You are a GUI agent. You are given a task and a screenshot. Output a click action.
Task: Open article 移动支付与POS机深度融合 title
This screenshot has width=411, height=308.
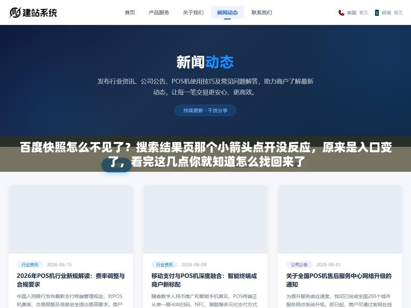(204, 280)
